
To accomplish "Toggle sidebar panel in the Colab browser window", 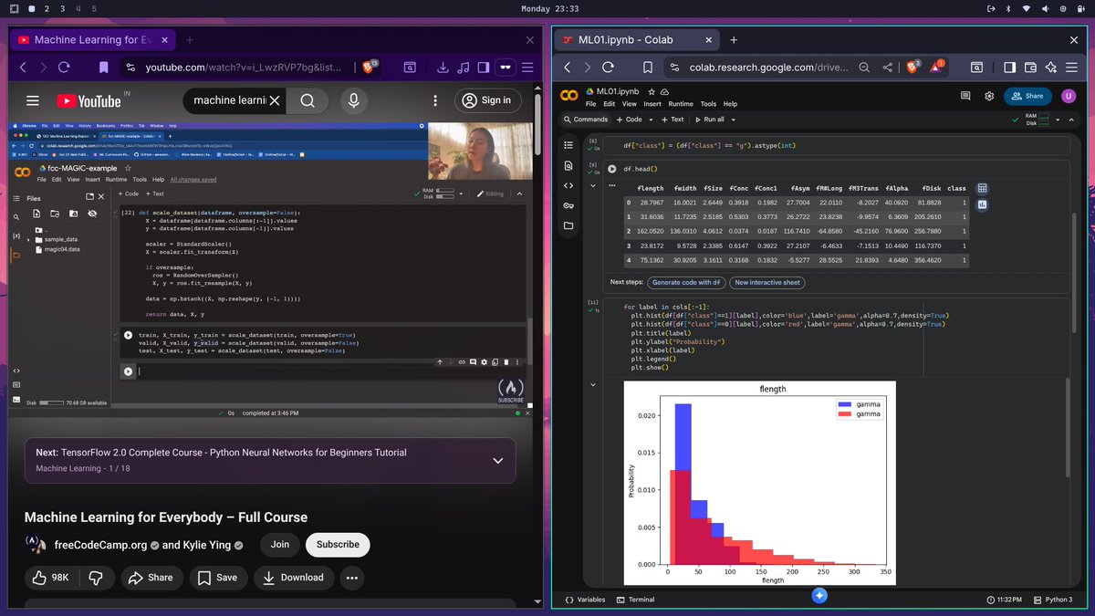I will click(1009, 68).
